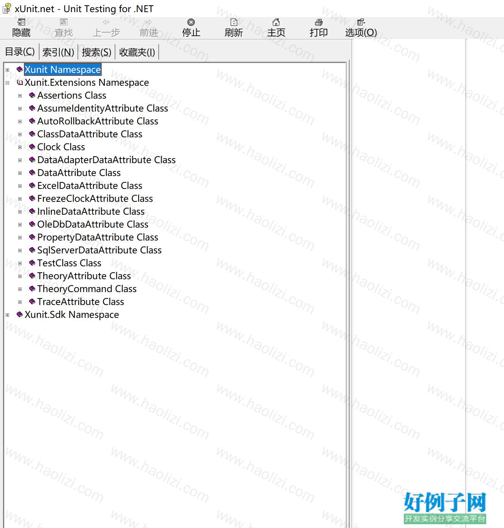Click the book icon beside AssumeIdentityAttribute Class

click(32, 108)
